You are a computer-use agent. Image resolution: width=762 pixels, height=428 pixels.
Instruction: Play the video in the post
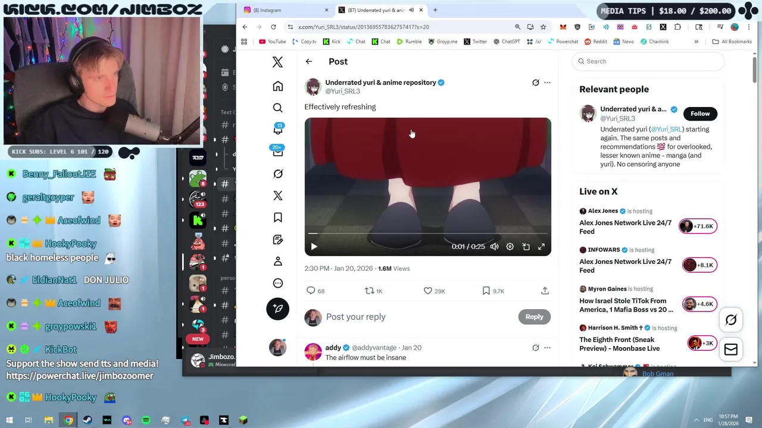[314, 247]
